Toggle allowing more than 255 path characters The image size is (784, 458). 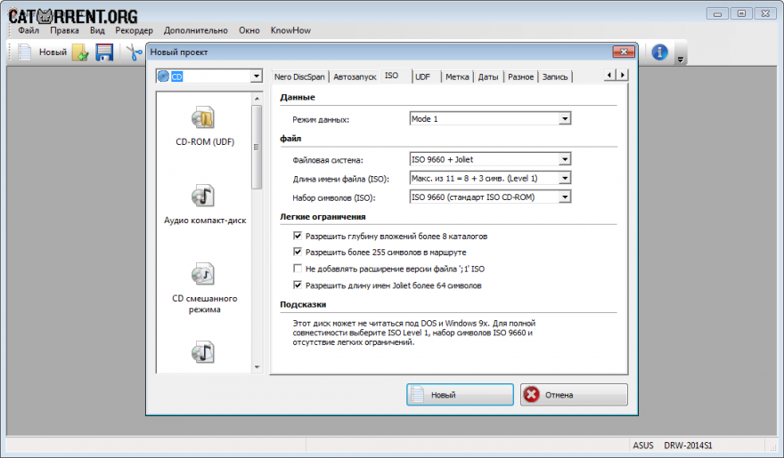point(298,252)
